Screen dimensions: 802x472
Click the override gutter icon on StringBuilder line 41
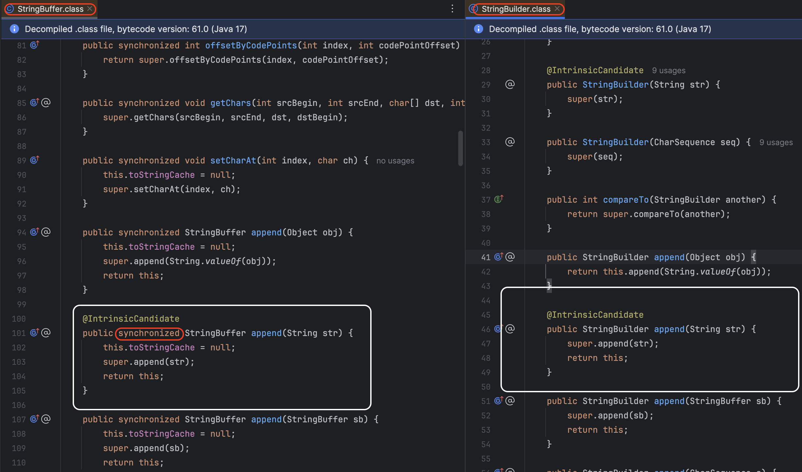499,257
